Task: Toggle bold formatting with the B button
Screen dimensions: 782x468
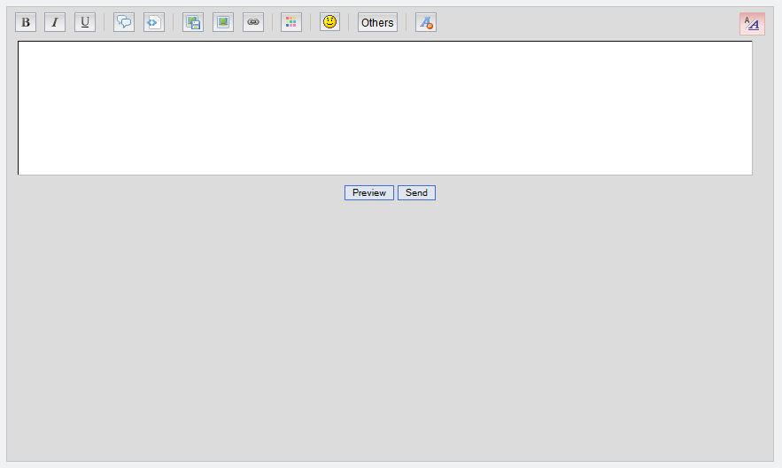Action: [x=26, y=22]
